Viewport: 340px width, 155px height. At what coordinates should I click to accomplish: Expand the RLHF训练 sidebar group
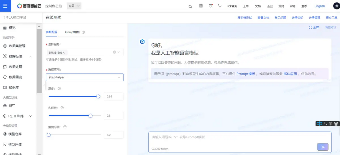pyautogui.click(x=31, y=116)
